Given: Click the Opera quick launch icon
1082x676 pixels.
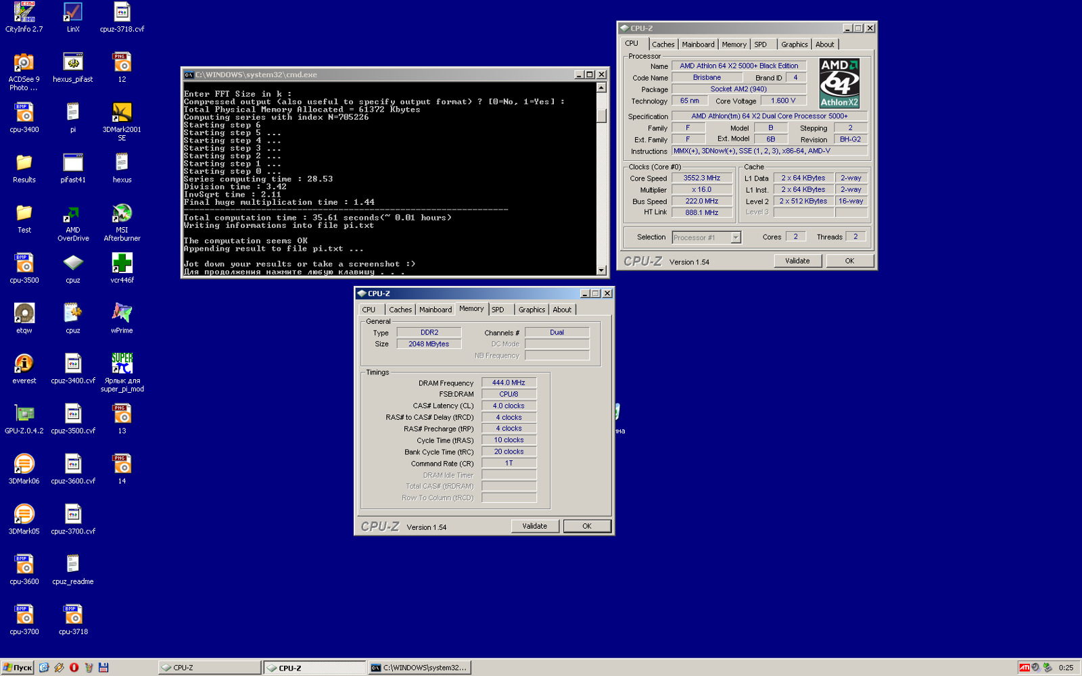Looking at the screenshot, I should pyautogui.click(x=74, y=667).
